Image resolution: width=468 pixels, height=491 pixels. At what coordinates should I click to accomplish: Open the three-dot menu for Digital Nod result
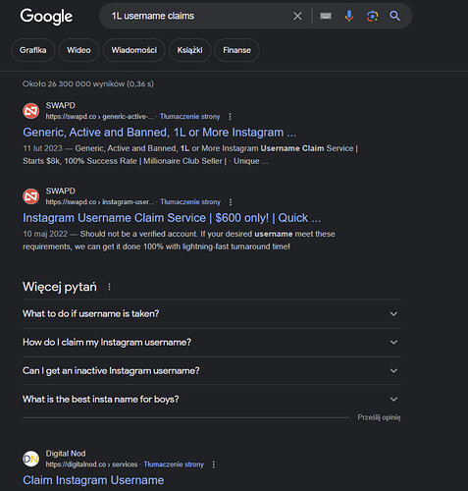pyautogui.click(x=214, y=464)
